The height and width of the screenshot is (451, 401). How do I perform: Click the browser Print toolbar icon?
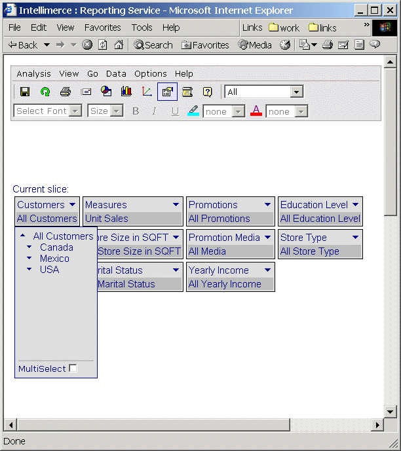click(328, 45)
